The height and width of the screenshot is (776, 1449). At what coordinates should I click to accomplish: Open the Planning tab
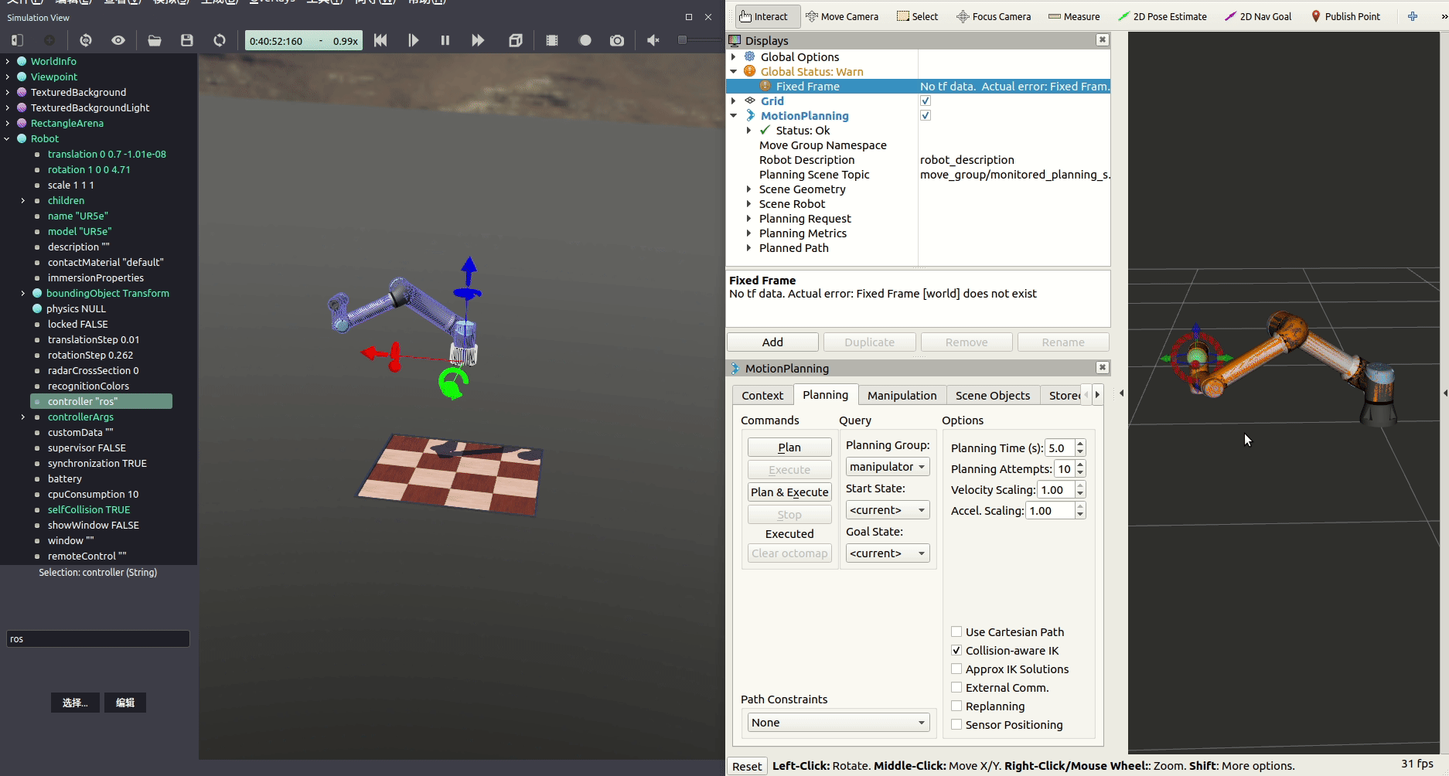pyautogui.click(x=825, y=394)
